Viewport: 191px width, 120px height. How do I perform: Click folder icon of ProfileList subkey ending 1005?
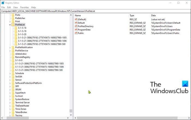tap(16, 38)
